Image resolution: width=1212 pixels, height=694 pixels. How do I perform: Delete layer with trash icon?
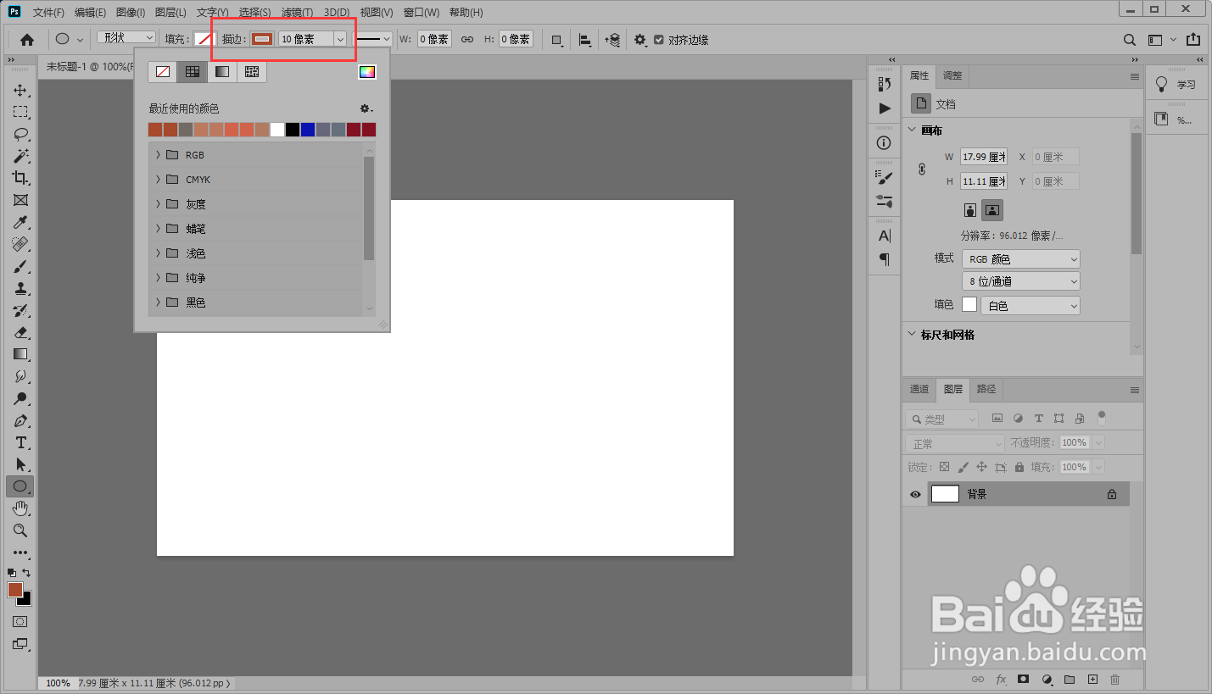[x=1114, y=680]
